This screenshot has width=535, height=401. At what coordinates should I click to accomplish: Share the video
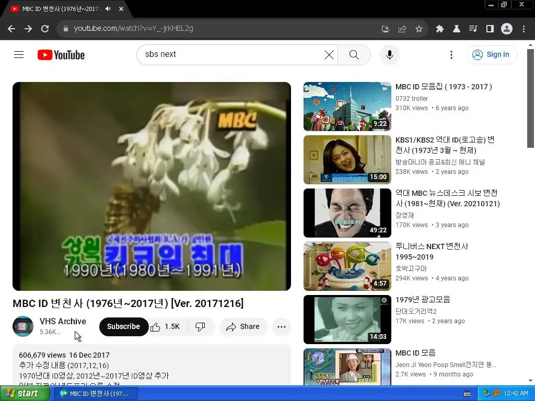[x=243, y=326]
